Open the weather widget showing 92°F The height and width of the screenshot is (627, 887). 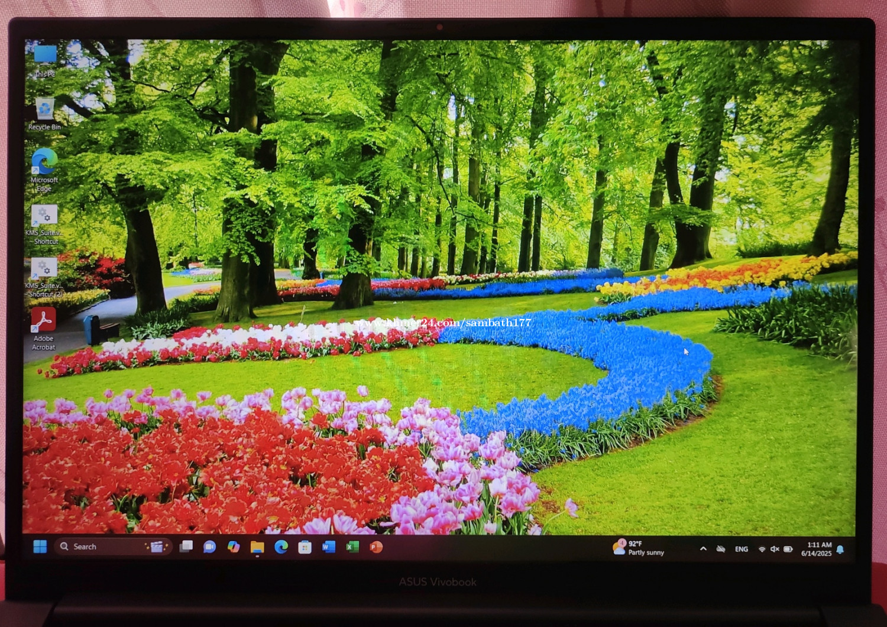click(639, 548)
